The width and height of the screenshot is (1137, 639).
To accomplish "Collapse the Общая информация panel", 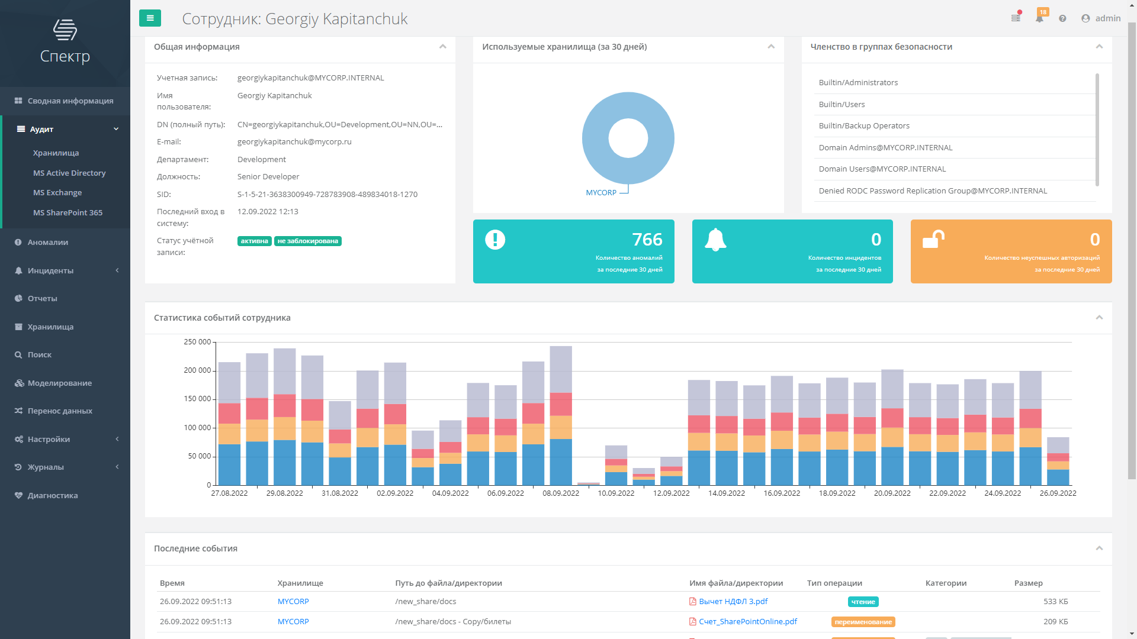I will 442,47.
